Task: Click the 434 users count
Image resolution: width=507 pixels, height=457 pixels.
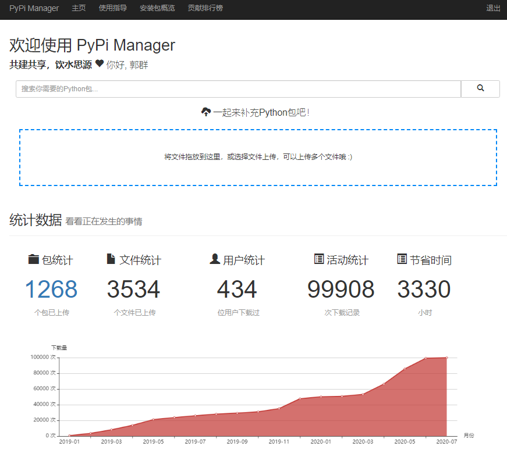Action: point(237,289)
